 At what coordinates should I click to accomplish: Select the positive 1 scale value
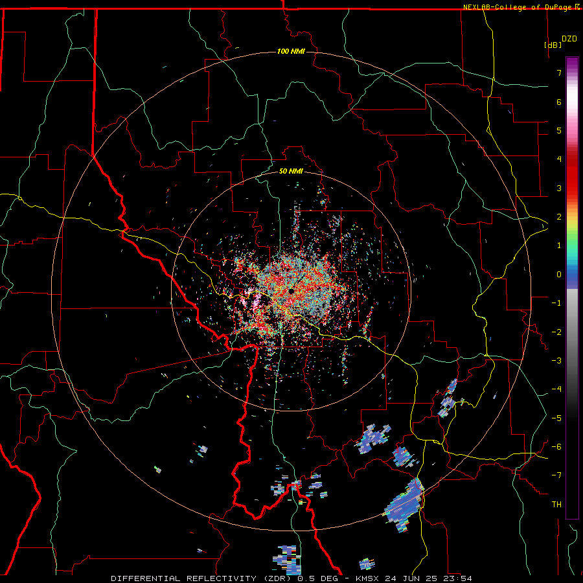point(559,246)
